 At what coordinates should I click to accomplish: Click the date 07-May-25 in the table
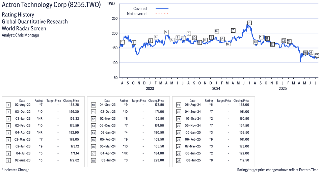[x=193, y=147]
